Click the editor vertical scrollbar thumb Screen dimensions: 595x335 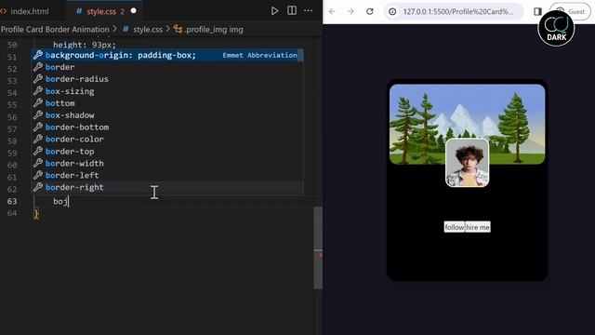tap(318, 248)
